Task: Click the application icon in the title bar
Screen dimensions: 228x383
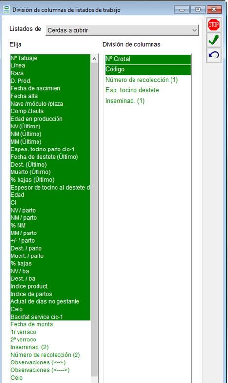Action: [x=7, y=10]
